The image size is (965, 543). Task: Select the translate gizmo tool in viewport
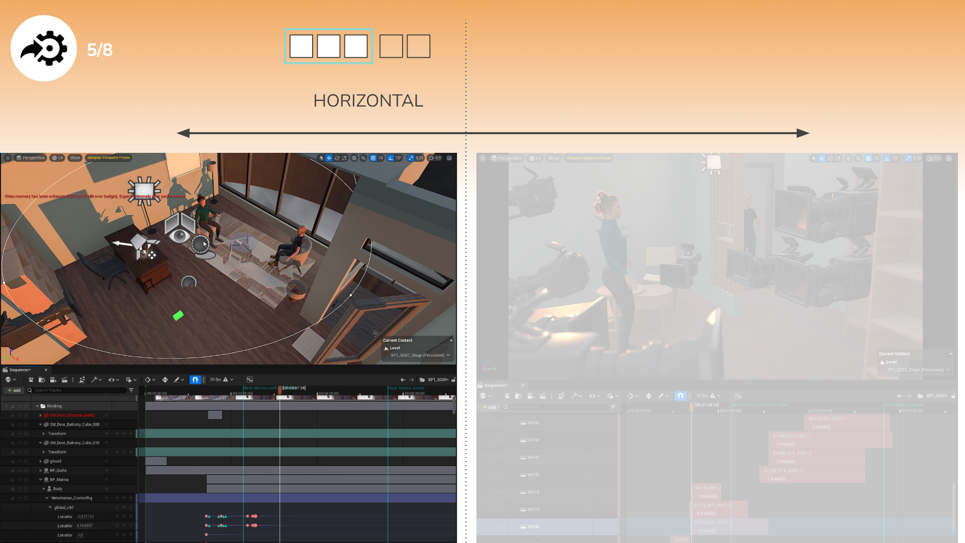pos(329,158)
